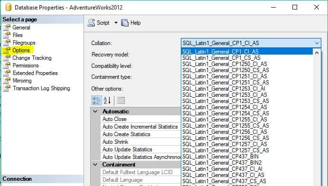
Task: Choose SQL_Latin1_General_CP1254_CS_AS collation
Action: point(247,113)
